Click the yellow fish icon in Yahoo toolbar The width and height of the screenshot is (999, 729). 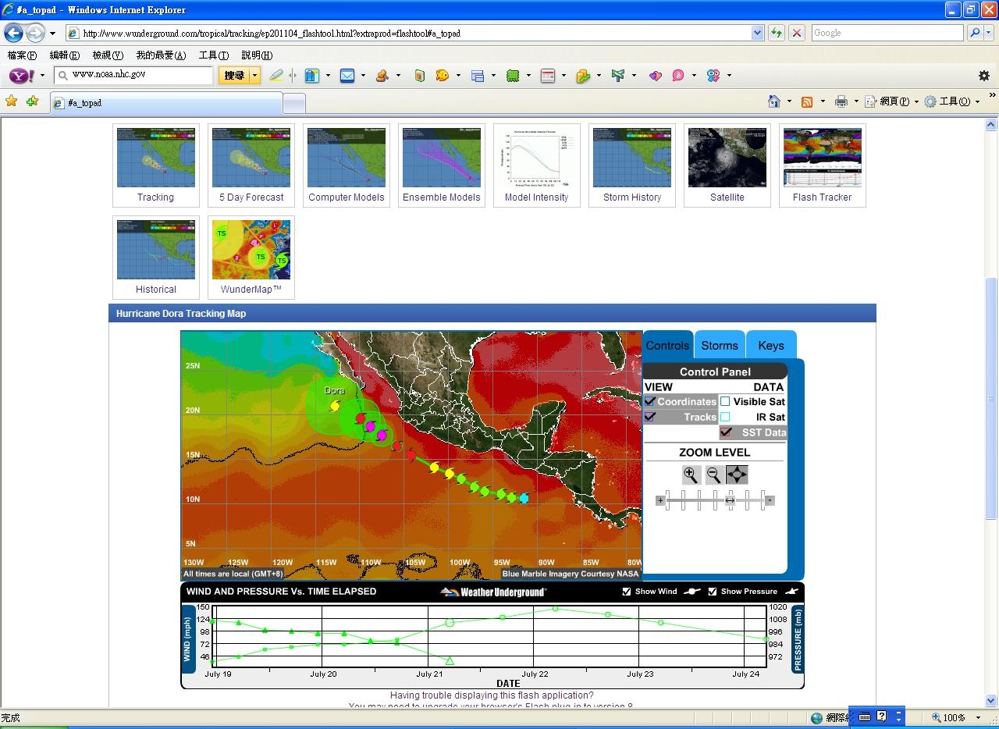(x=443, y=76)
